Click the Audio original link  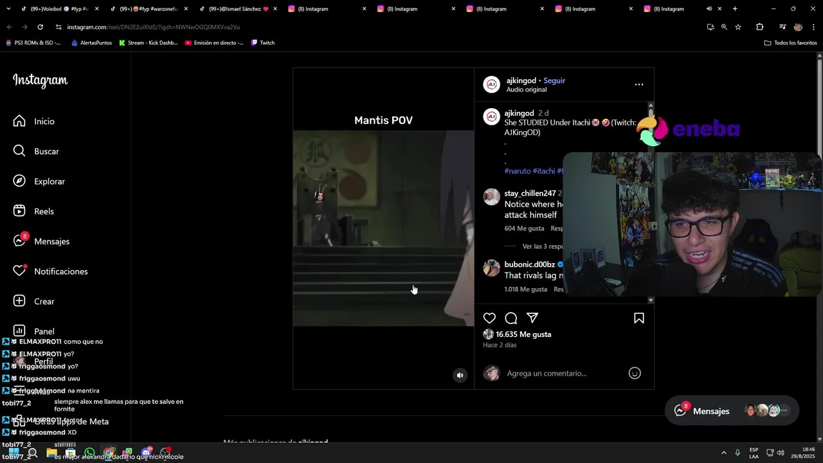526,89
